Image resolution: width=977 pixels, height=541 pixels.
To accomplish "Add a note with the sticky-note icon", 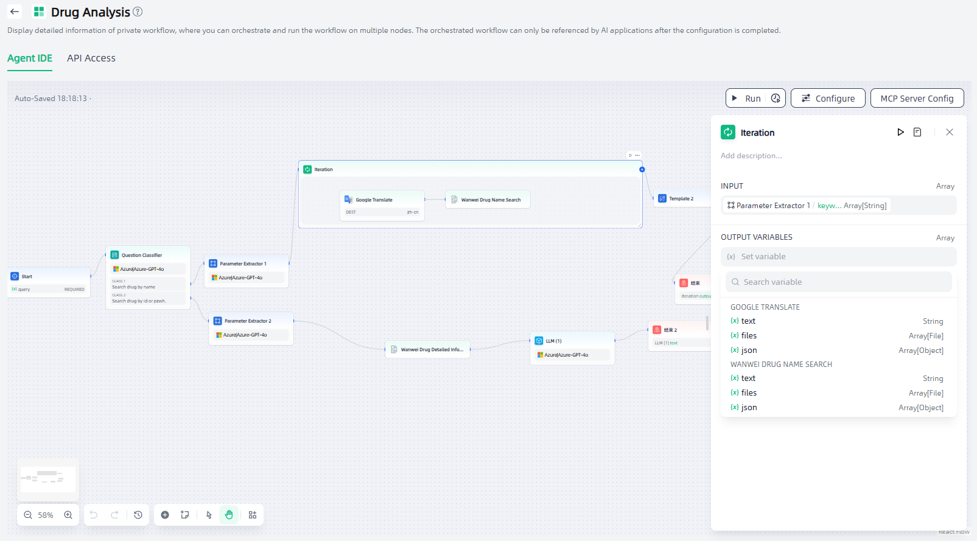I will point(185,515).
